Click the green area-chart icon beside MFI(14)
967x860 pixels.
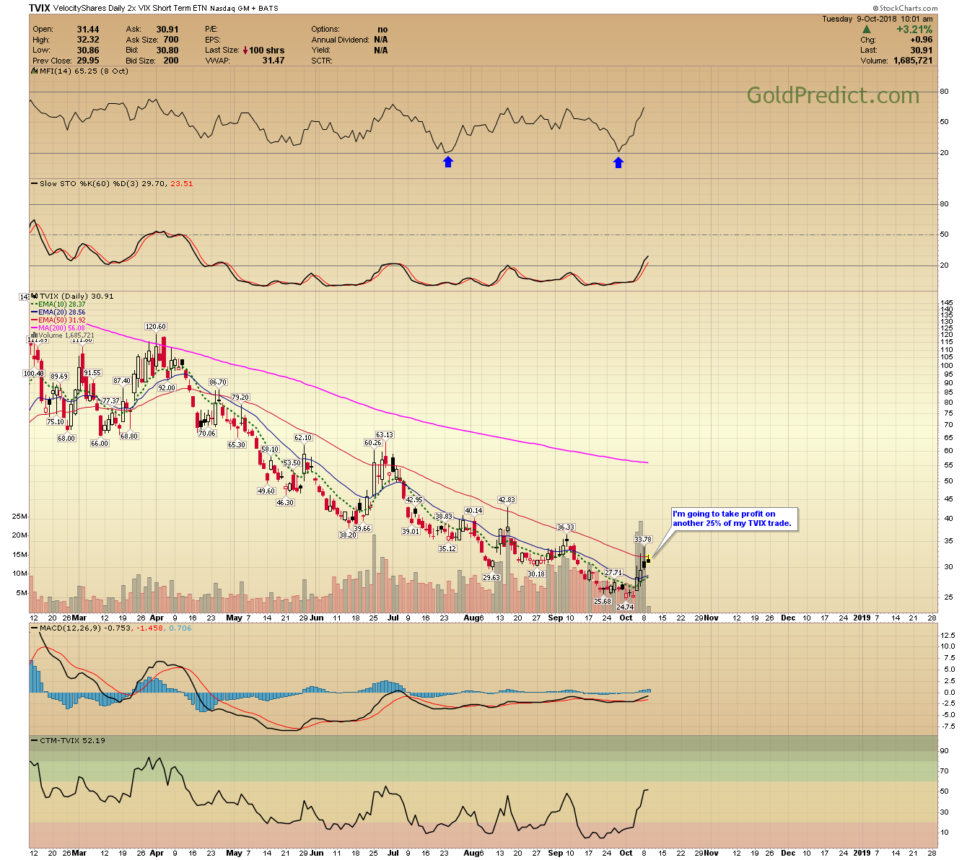coord(33,71)
